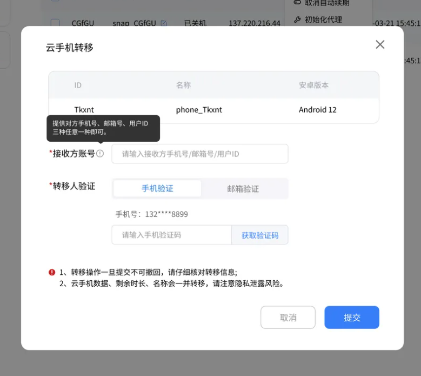Screen dimensions: 421x376
Task: Click the info icon beside 接收方账号
Action: (100, 154)
